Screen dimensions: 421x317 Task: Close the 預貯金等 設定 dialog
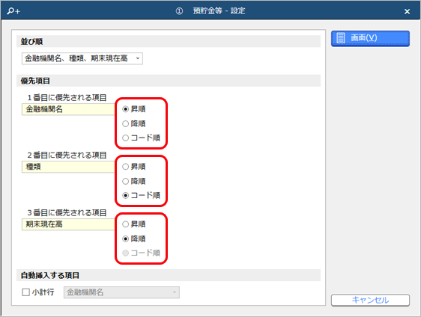[407, 11]
